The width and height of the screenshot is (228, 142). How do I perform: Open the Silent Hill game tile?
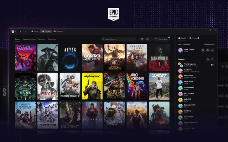[92, 115]
